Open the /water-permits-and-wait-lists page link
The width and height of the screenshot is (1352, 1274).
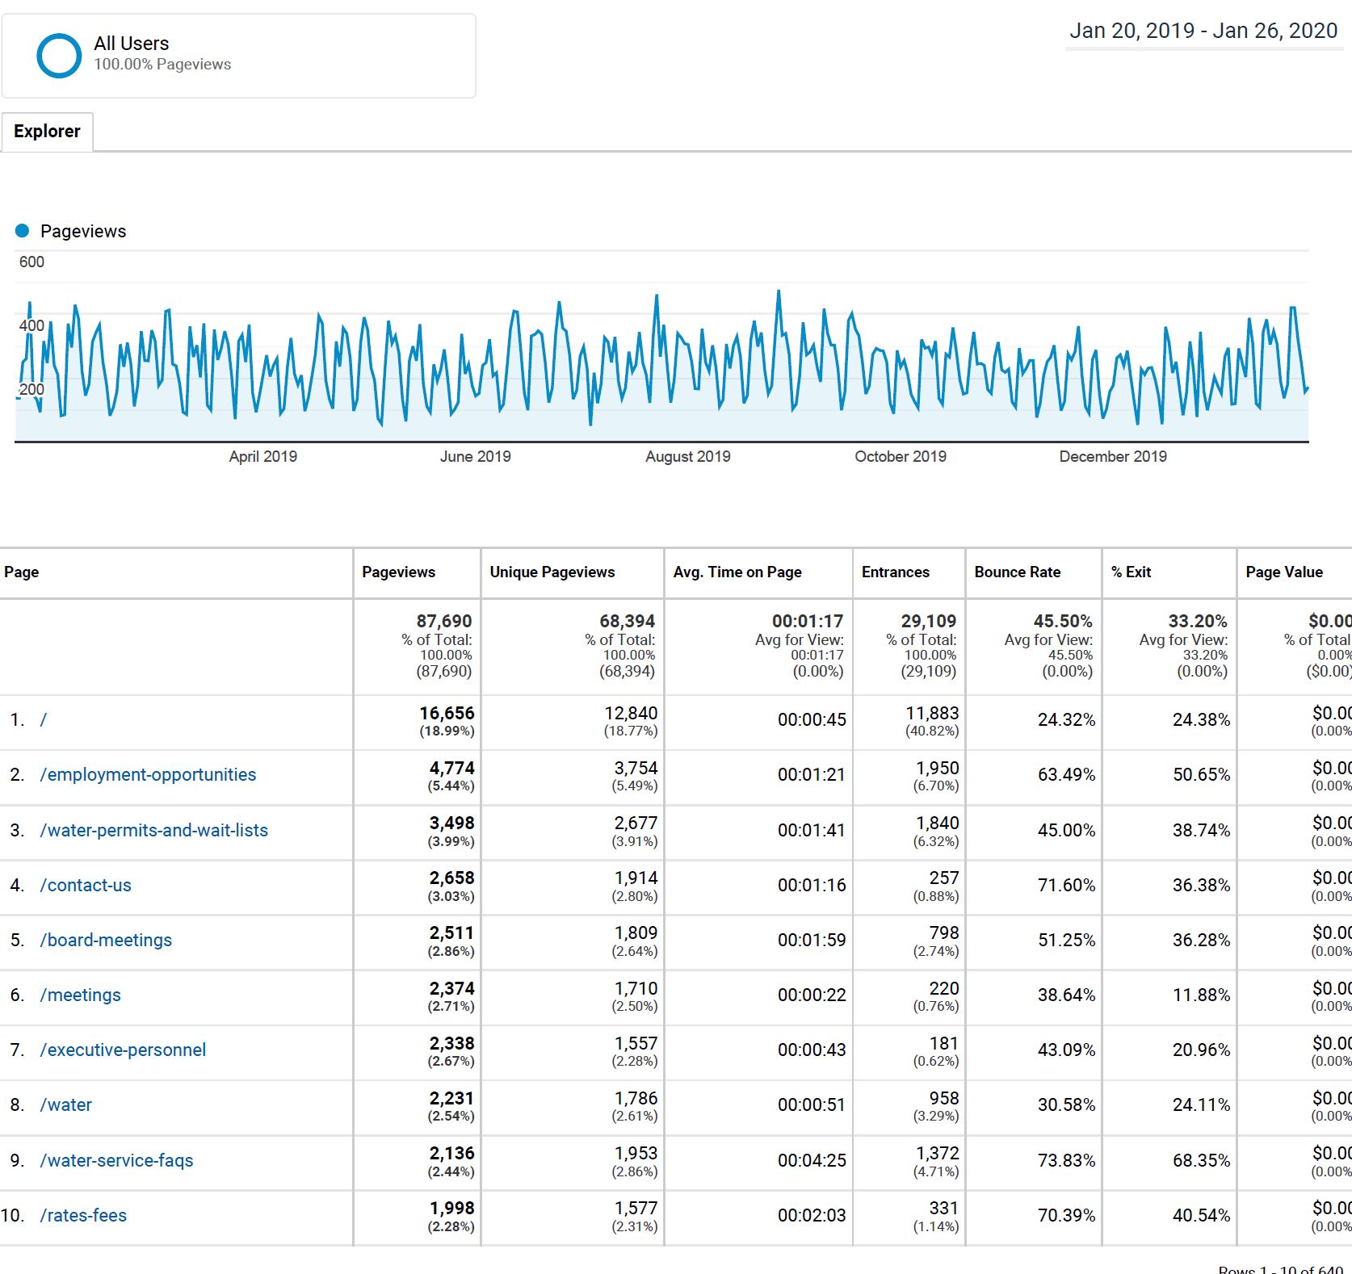tap(153, 831)
